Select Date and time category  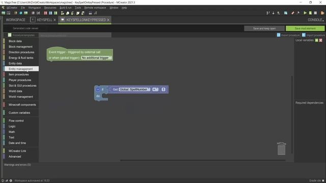pos(21,143)
